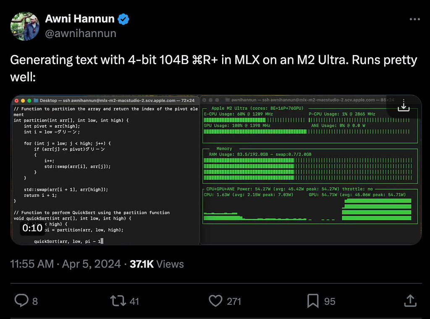Click the profile avatar
Viewport: 430px width, 319px height.
click(x=24, y=26)
